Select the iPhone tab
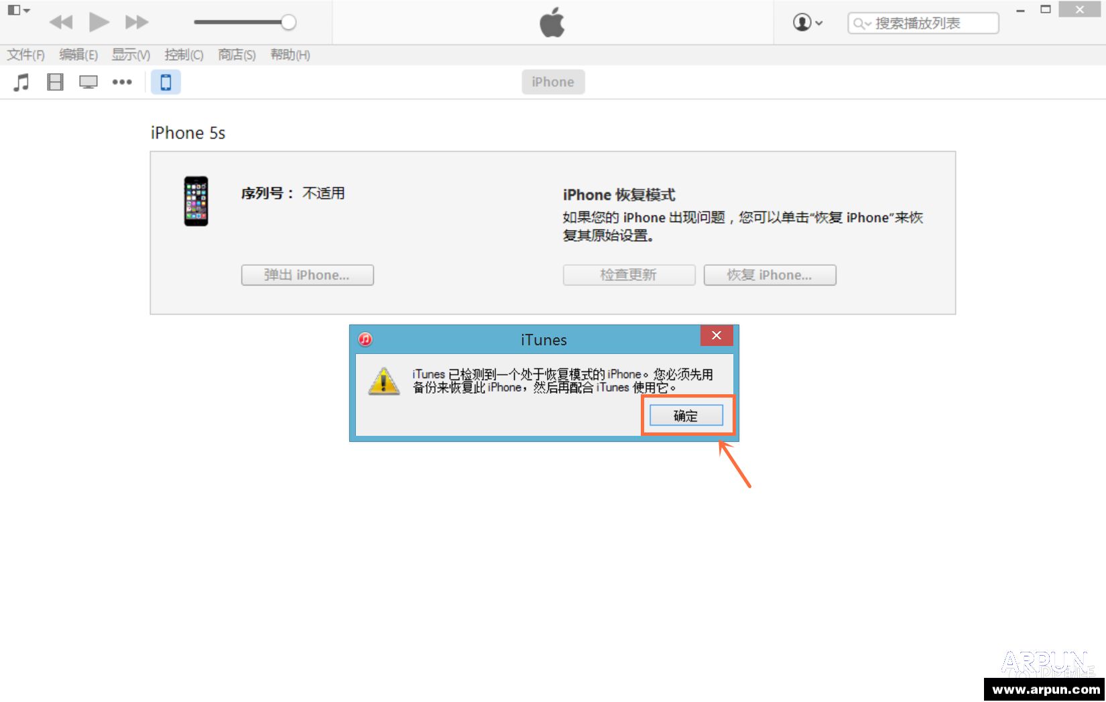The height and width of the screenshot is (702, 1106). click(x=552, y=82)
